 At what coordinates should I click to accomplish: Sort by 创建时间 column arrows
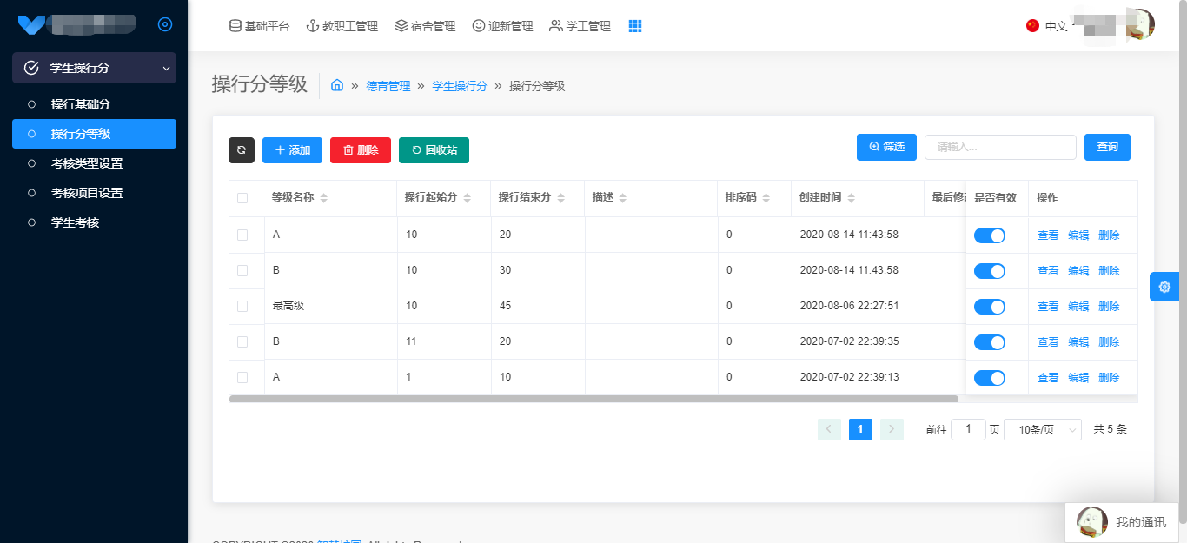tap(851, 198)
